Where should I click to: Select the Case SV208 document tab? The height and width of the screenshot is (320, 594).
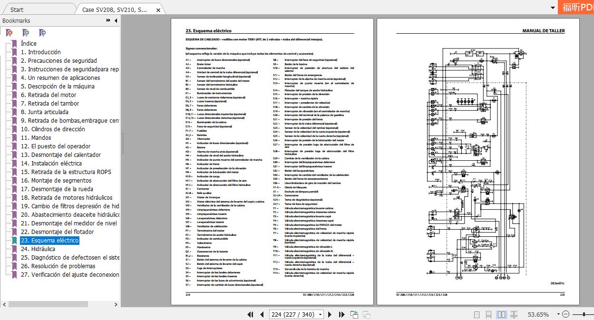click(x=115, y=10)
